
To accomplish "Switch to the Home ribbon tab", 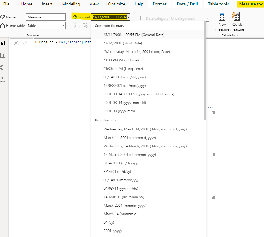I will pyautogui.click(x=27, y=4).
